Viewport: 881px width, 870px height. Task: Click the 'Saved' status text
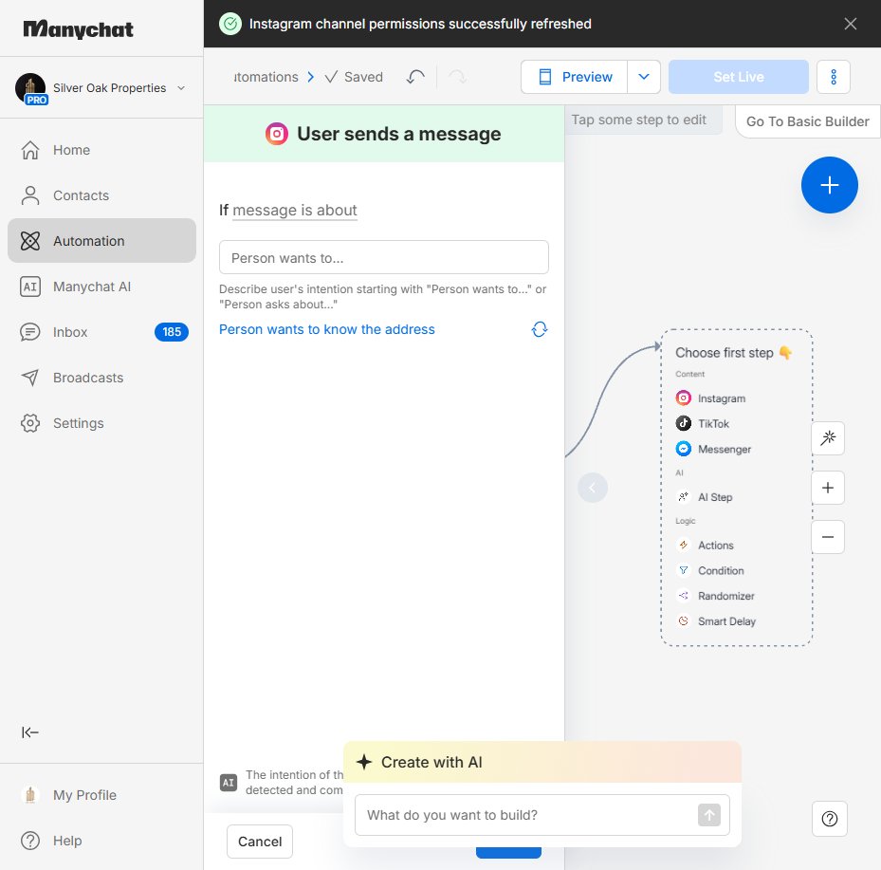pos(363,77)
